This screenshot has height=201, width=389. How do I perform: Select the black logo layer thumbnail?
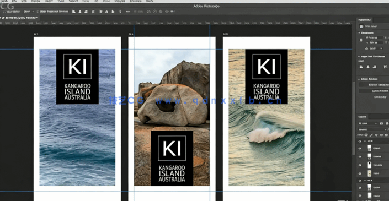click(369, 165)
